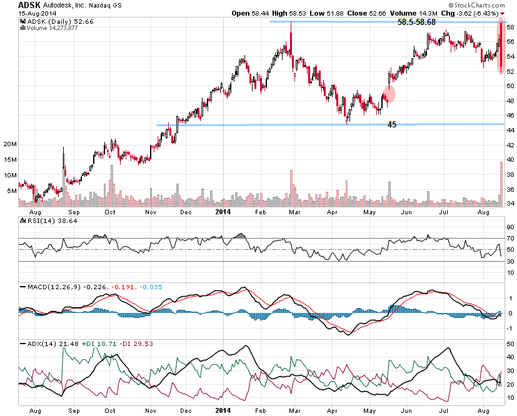
Task: Click the 'Close 52.66' value
Action: coord(366,14)
